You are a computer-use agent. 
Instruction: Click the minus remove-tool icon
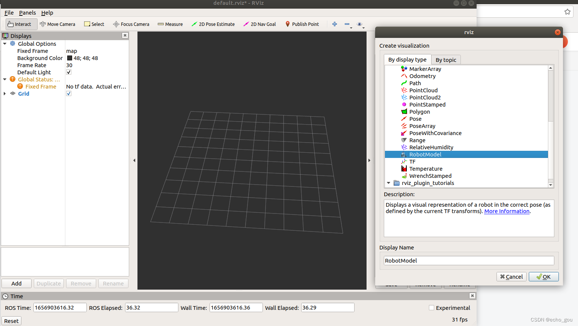(x=347, y=24)
